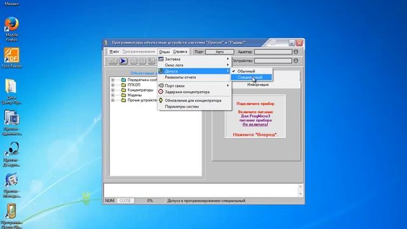Screen dimensions: 407x229
Task: Open the Файл menu
Action: point(114,52)
